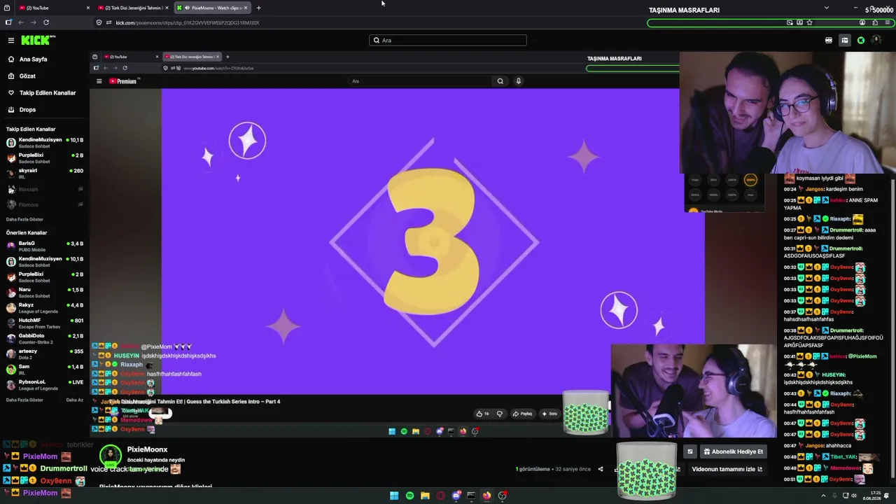Expand the list all tabs dropdown
896x504 pixels.
pyautogui.click(x=827, y=8)
